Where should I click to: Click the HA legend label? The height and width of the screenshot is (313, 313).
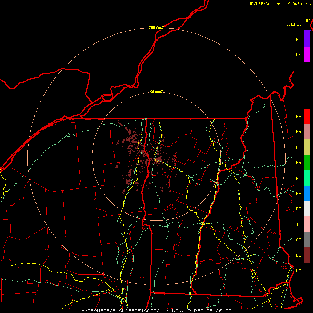(298, 117)
